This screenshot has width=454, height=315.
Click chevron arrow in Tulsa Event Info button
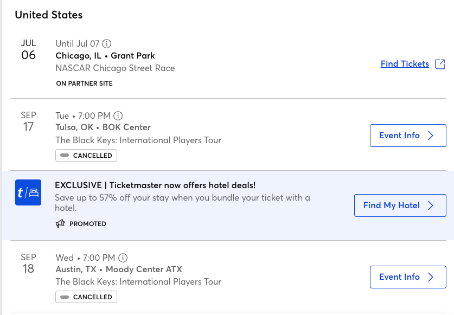(431, 136)
